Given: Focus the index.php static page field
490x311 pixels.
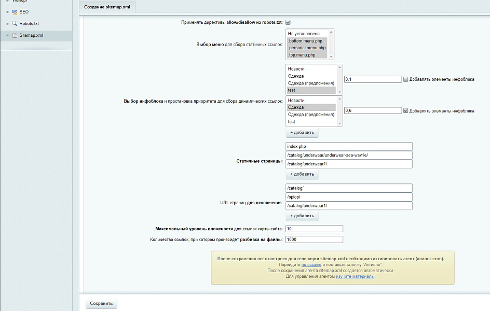Looking at the screenshot, I should (348, 147).
